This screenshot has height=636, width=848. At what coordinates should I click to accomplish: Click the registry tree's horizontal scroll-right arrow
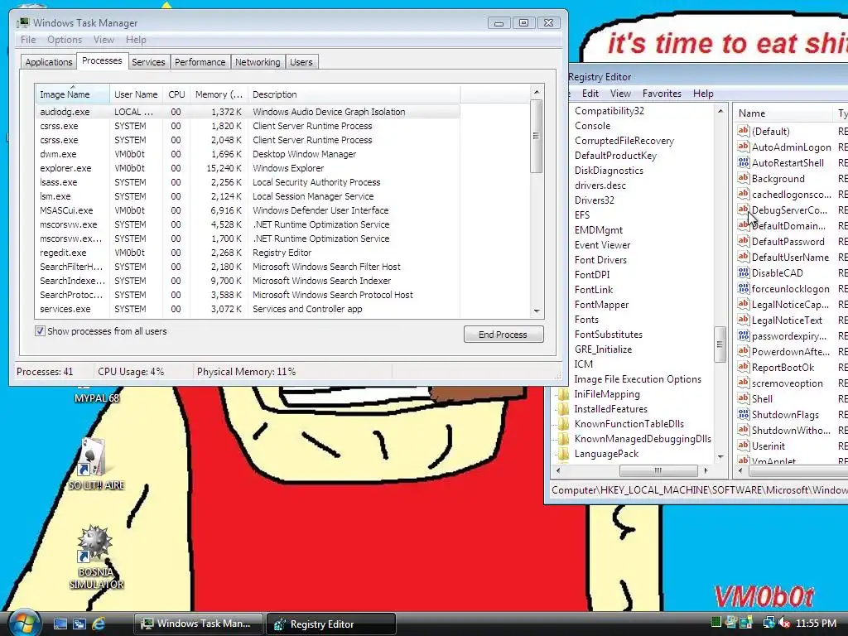(706, 470)
